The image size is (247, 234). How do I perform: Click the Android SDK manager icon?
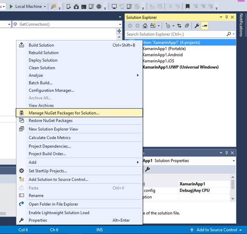(x=76, y=7)
